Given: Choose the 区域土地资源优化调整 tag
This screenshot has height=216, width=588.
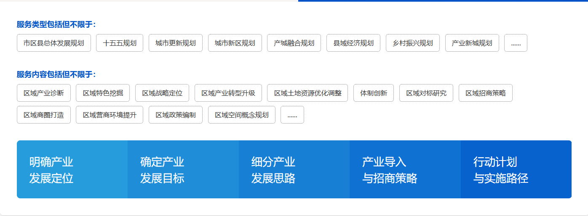Looking at the screenshot, I should pos(307,93).
